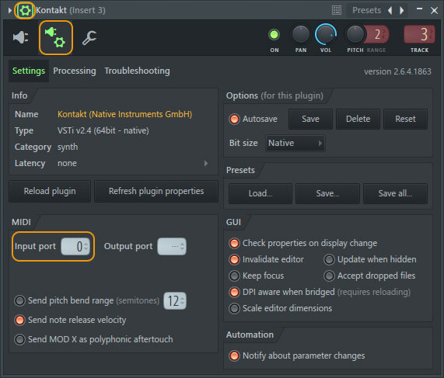The width and height of the screenshot is (444, 378).
Task: Change pitch bend semitones value 12
Action: [175, 301]
